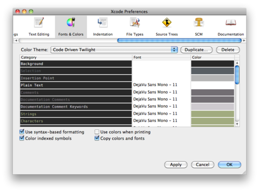259x192 pixels.
Task: Select the Background category row
Action: coord(76,64)
